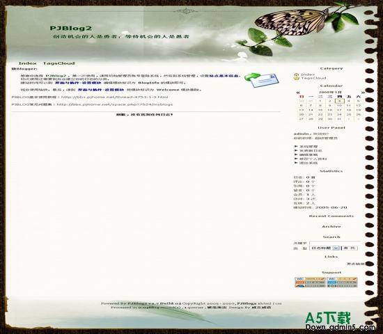Open 编辑草稿 in User Panel
This screenshot has height=334, width=383.
coord(308,154)
